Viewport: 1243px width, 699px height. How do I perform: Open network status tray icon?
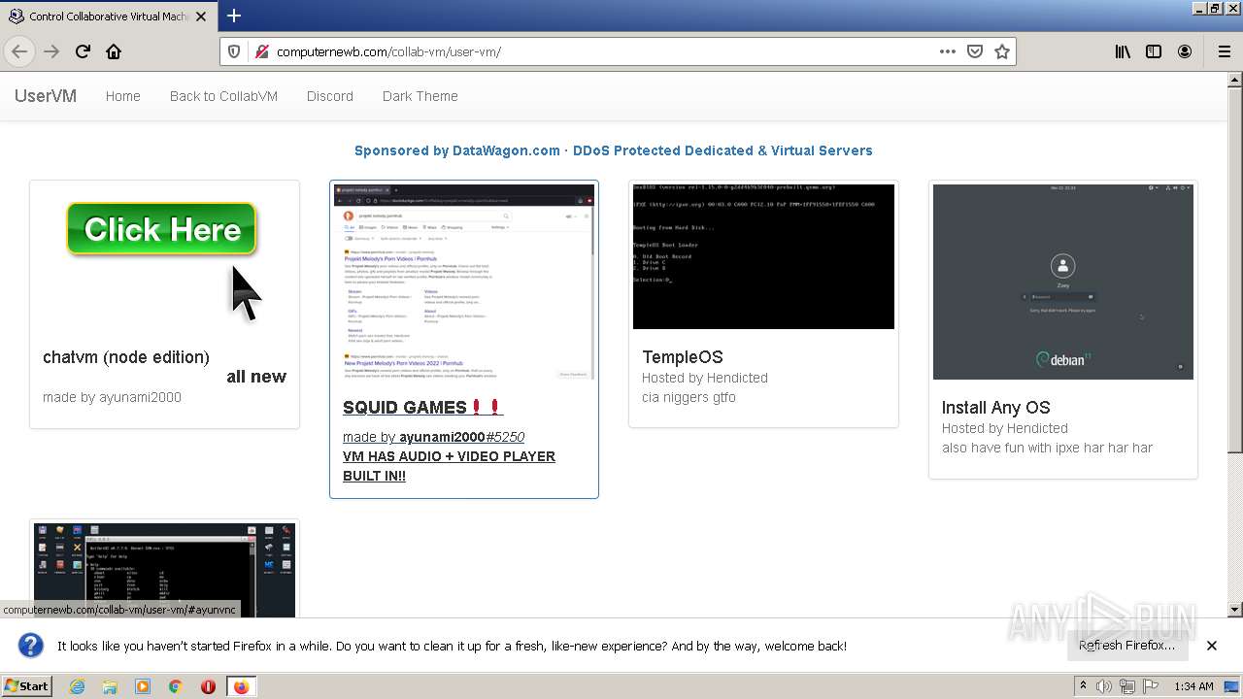click(1127, 686)
